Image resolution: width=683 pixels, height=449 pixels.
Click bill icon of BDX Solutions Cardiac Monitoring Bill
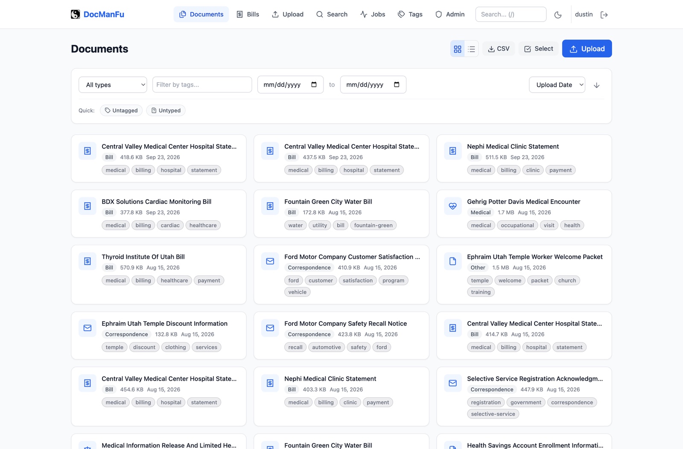click(x=88, y=206)
